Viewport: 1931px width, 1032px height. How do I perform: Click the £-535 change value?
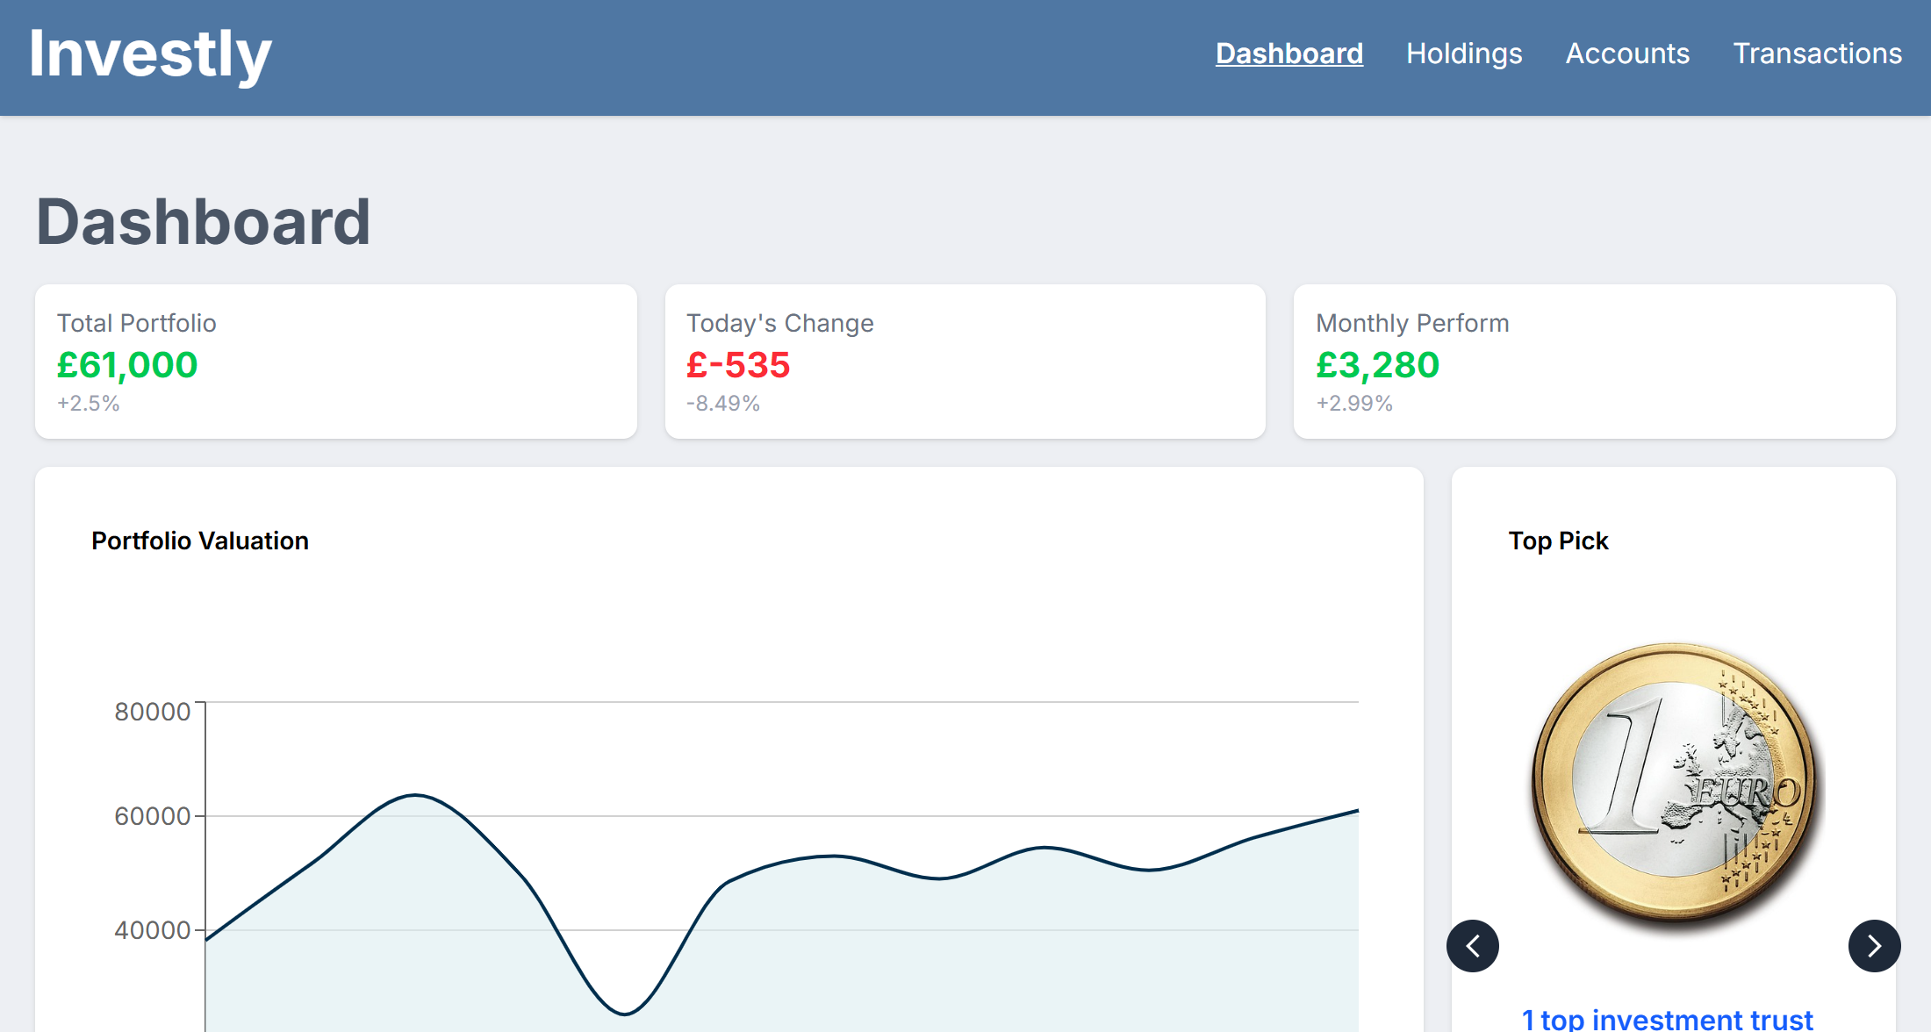click(x=738, y=365)
